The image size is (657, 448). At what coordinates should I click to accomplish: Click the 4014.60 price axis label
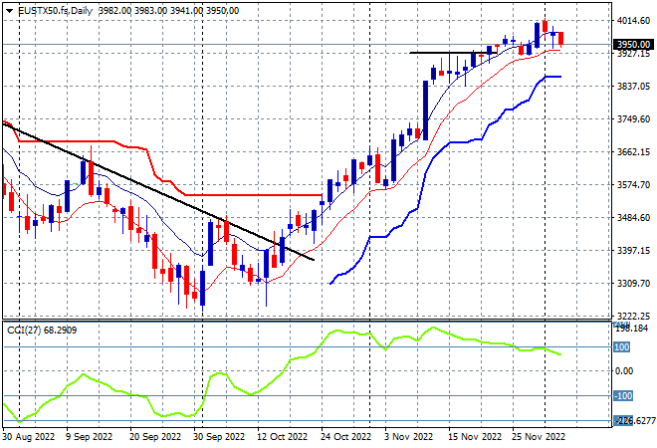[x=633, y=21]
